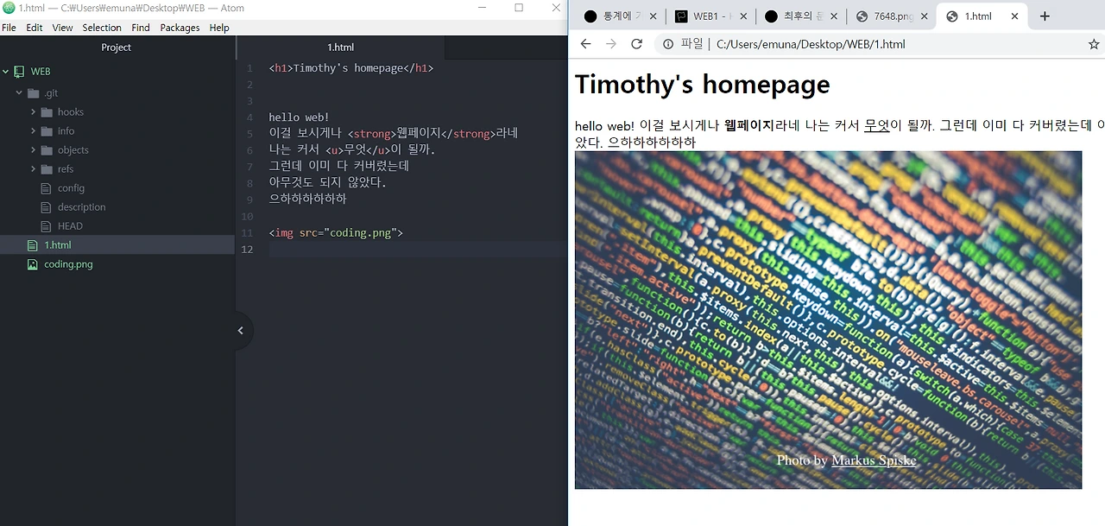Close the 7648.png Chrome tab

pos(925,16)
